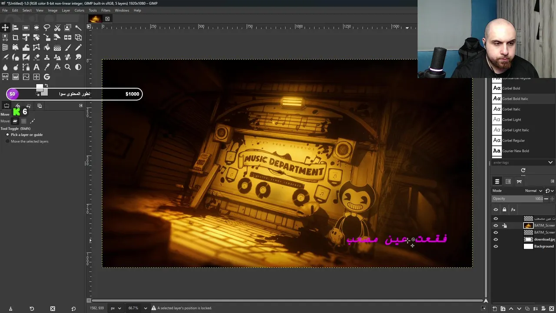Open the File menu
The width and height of the screenshot is (556, 313).
(5, 10)
